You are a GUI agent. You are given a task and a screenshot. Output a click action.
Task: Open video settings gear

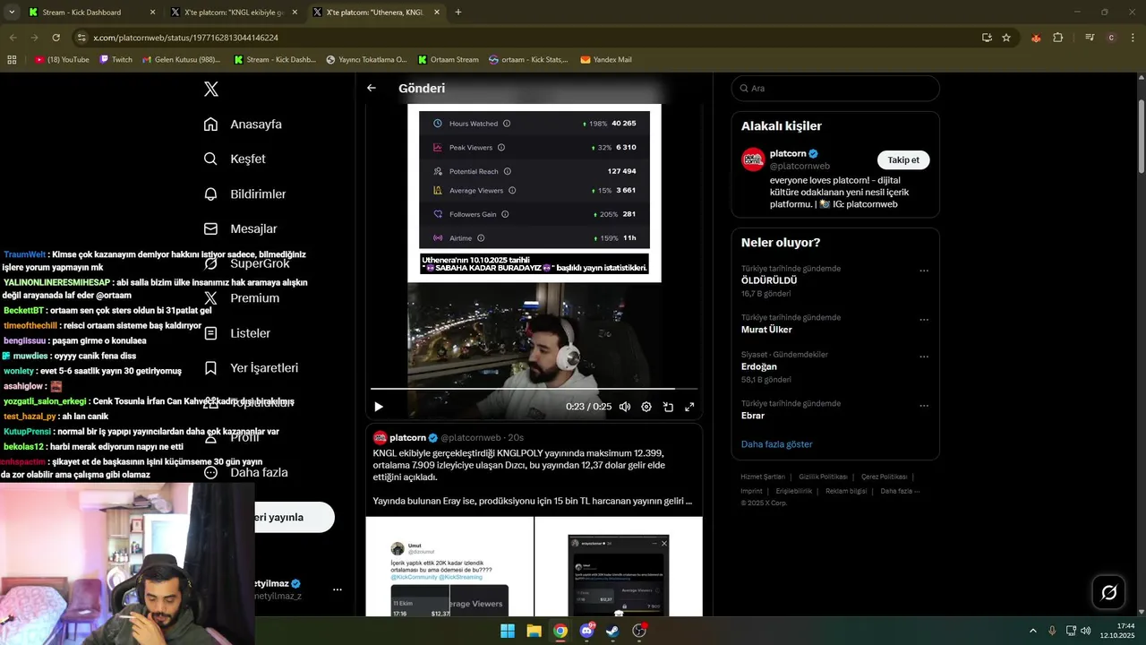(646, 407)
